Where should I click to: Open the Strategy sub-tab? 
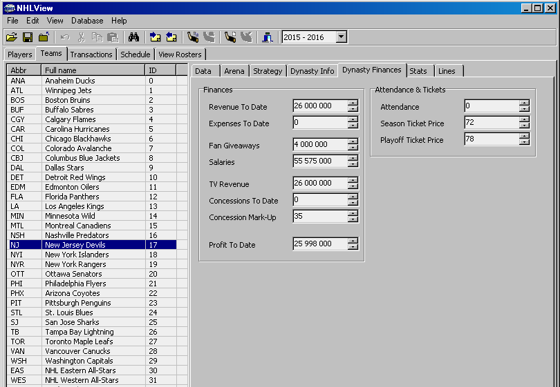(268, 71)
